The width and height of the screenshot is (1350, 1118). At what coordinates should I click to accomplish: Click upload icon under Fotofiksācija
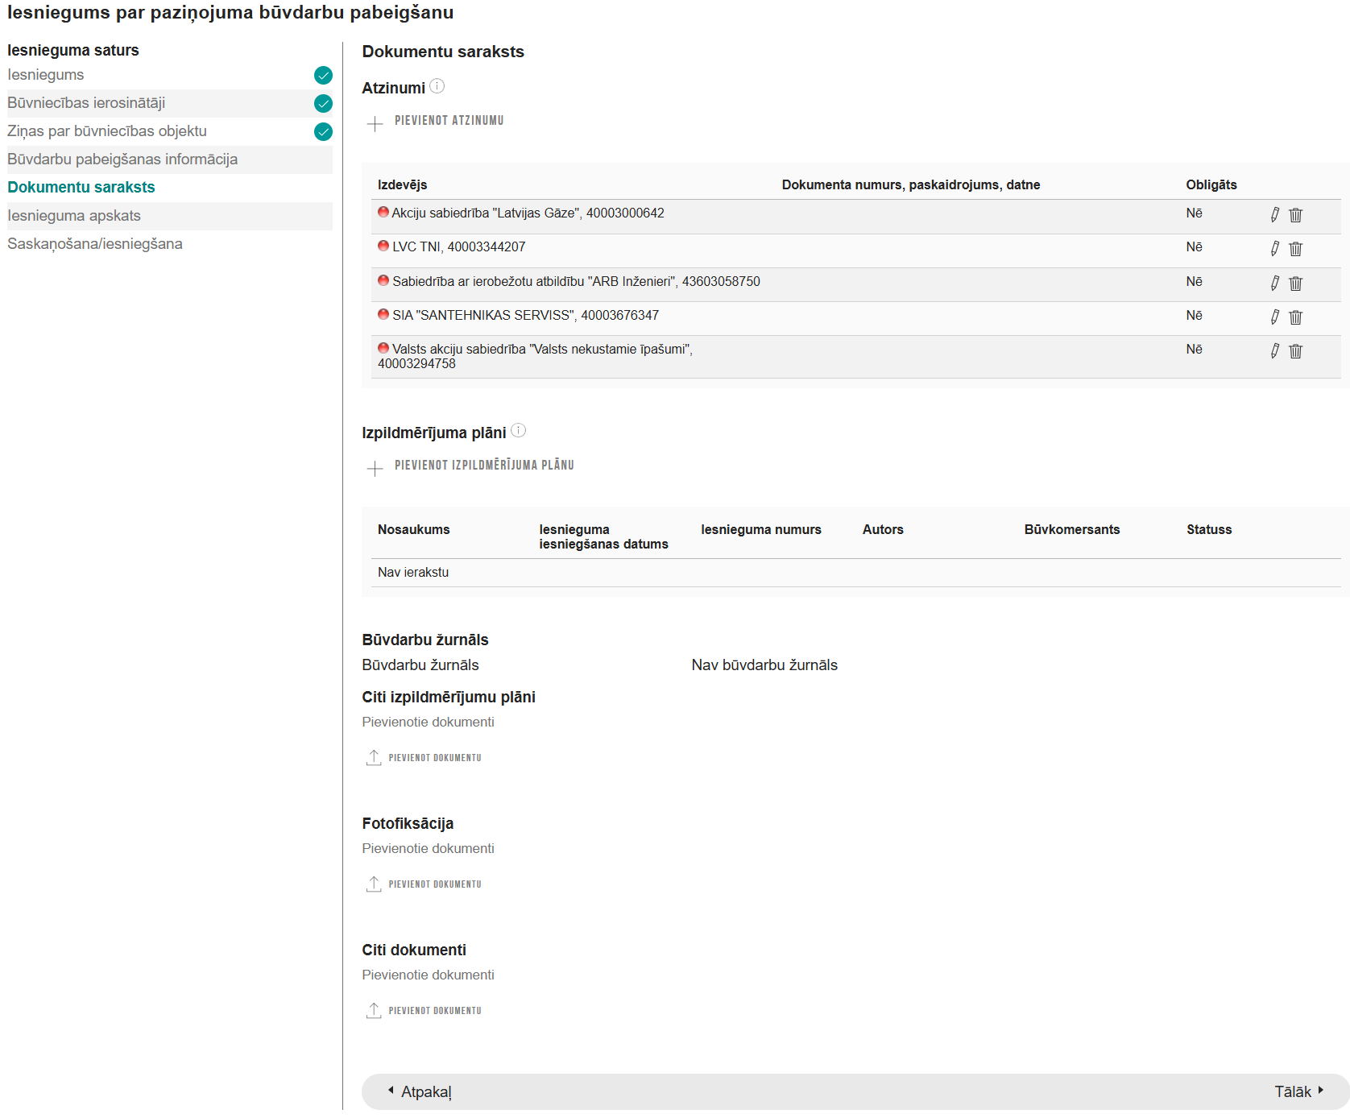coord(374,884)
